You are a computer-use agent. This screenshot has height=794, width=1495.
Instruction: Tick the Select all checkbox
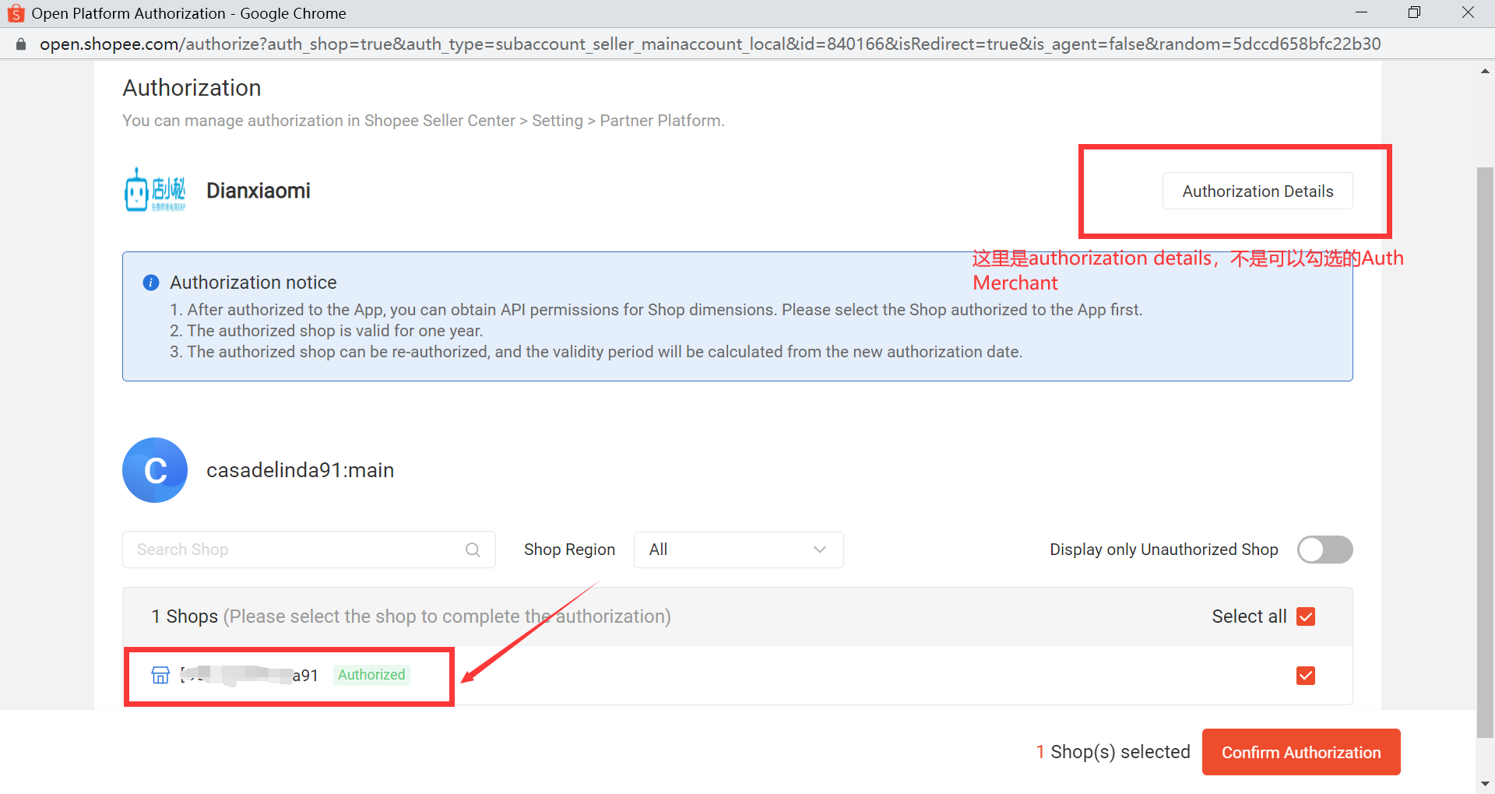point(1306,617)
